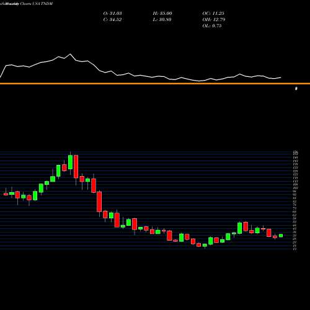Click the orange horizontal baseline under the line chart
This screenshot has height=310, width=310.
pos(155,84)
